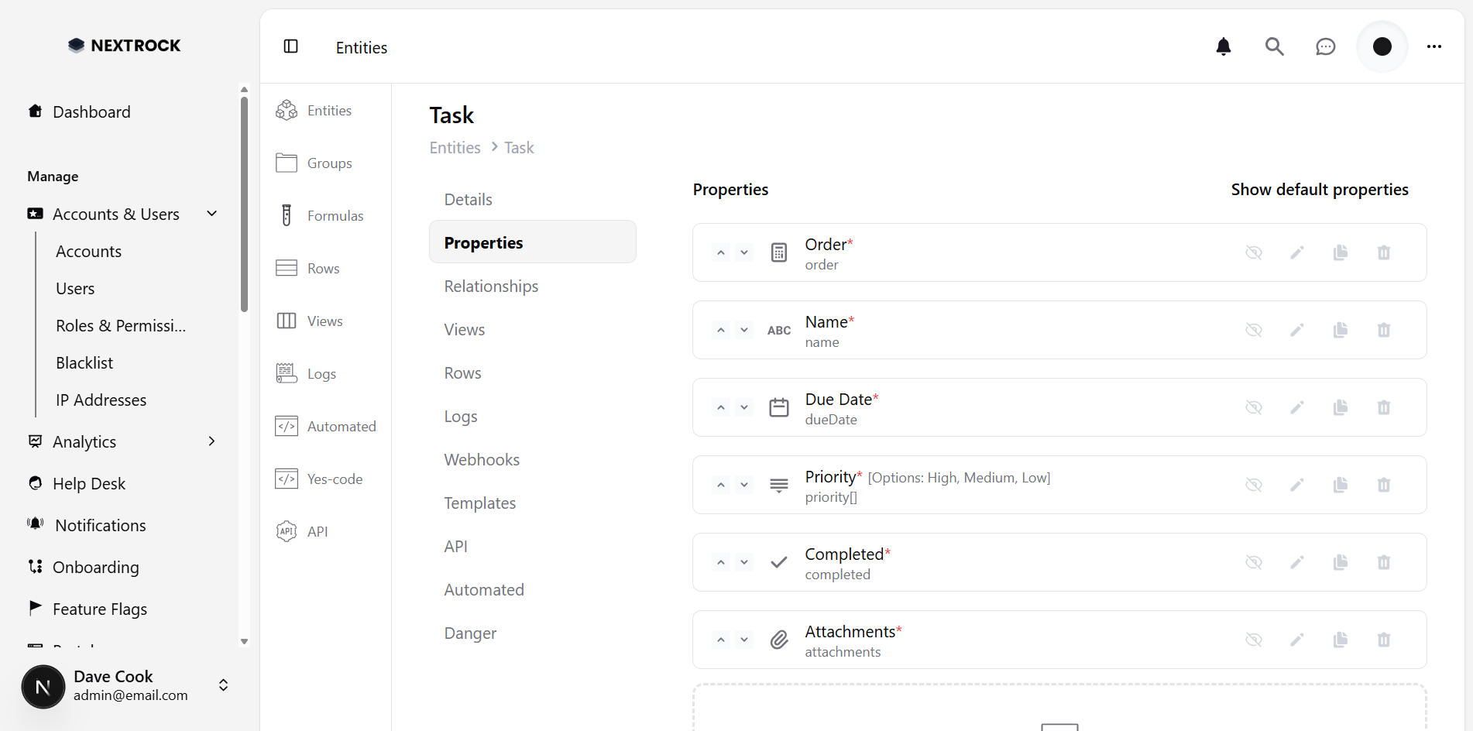Image resolution: width=1473 pixels, height=731 pixels.
Task: Click the Show default properties link
Action: coord(1320,189)
